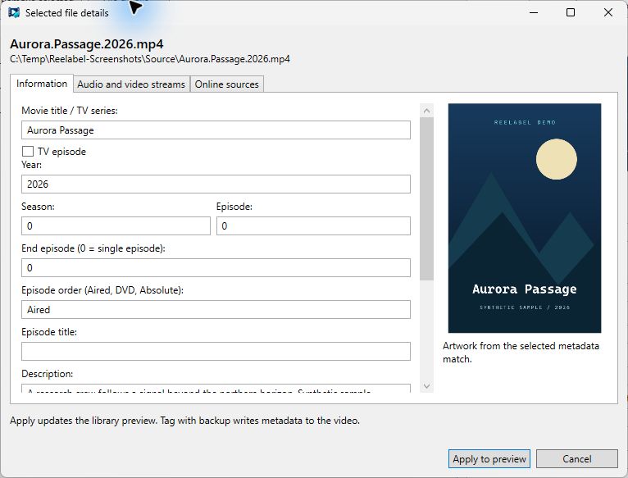Click the "Episode order (Aired, DVD, Absolute):" label
The height and width of the screenshot is (478, 628).
click(102, 290)
